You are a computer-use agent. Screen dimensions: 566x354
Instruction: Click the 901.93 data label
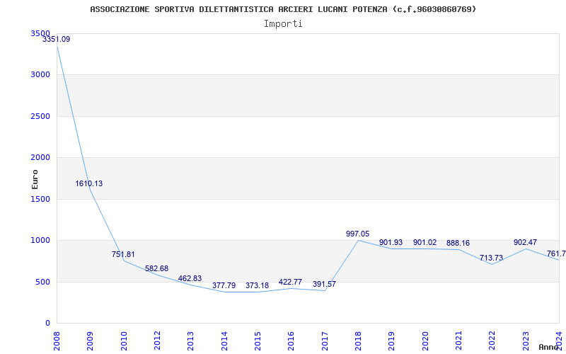click(391, 242)
